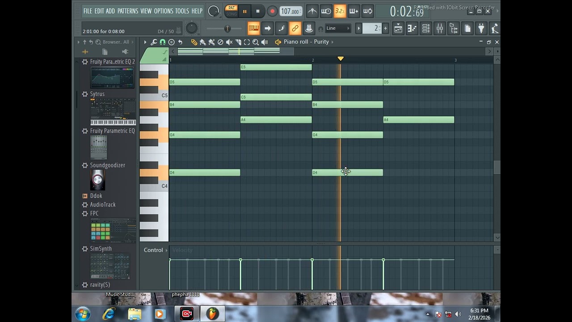Expand the Control event selector

156,250
